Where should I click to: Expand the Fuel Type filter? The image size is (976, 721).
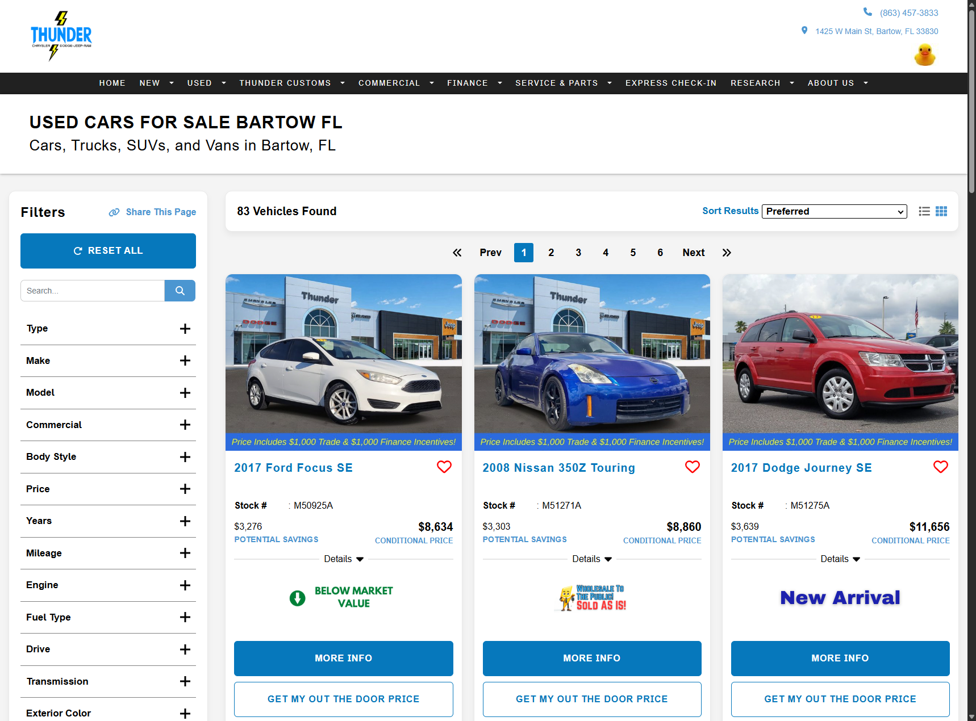click(x=108, y=617)
